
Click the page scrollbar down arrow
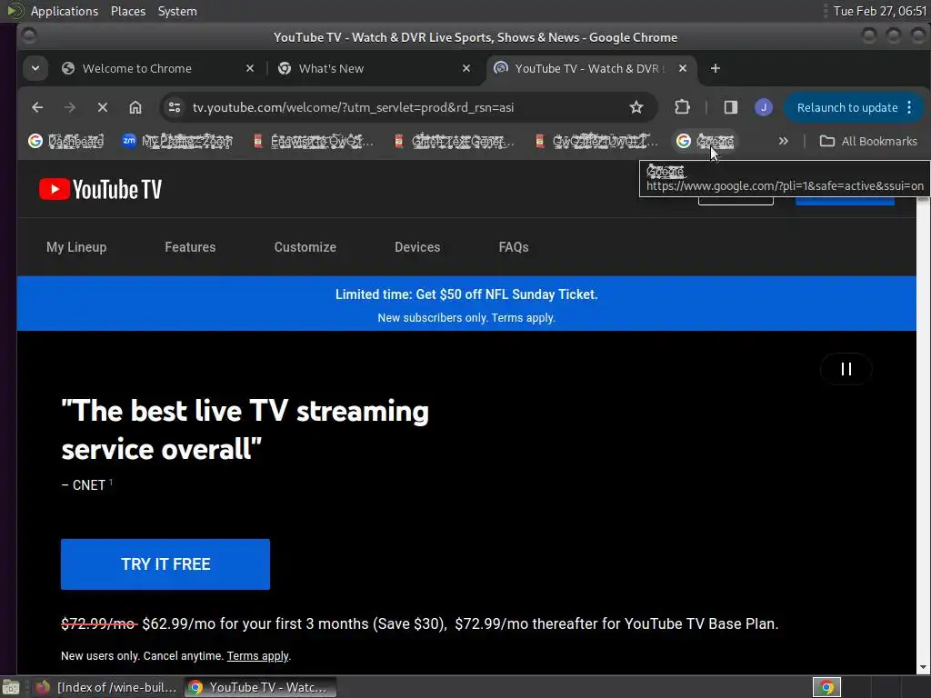(x=924, y=668)
